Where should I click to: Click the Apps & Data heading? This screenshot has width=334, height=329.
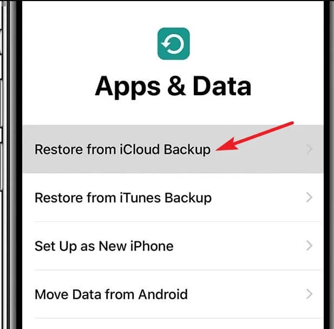point(173,87)
